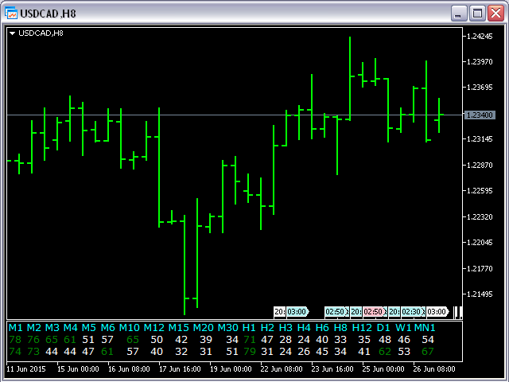
Task: Click the M4 timeframe label
Action: click(71, 327)
